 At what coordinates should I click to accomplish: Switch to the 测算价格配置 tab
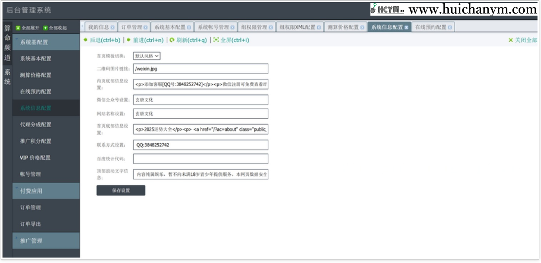pyautogui.click(x=343, y=27)
